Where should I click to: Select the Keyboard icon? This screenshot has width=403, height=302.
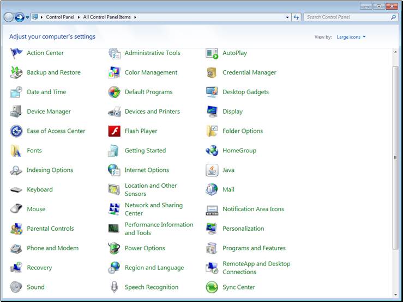[x=16, y=190]
